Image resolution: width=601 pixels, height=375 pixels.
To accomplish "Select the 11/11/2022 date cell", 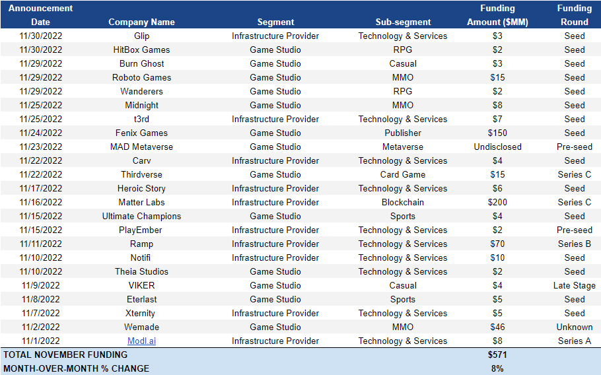I will 41,244.
